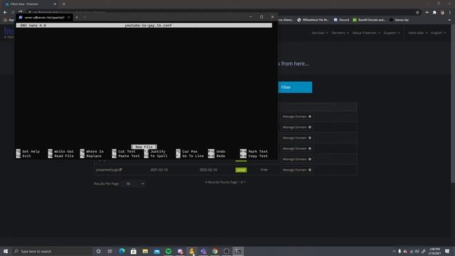
Task: Expand the About Freenom menu
Action: [366, 33]
